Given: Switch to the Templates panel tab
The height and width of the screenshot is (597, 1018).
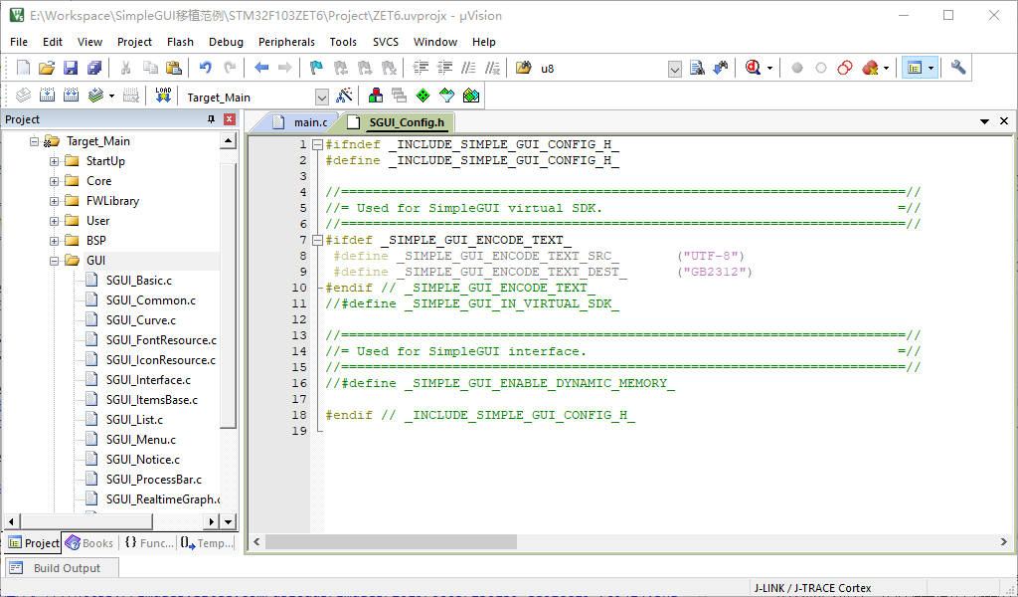Looking at the screenshot, I should [207, 543].
